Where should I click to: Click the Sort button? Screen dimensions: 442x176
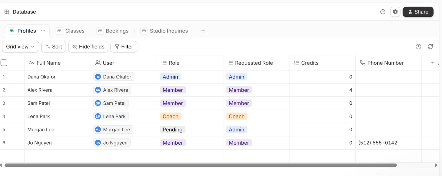(x=54, y=47)
